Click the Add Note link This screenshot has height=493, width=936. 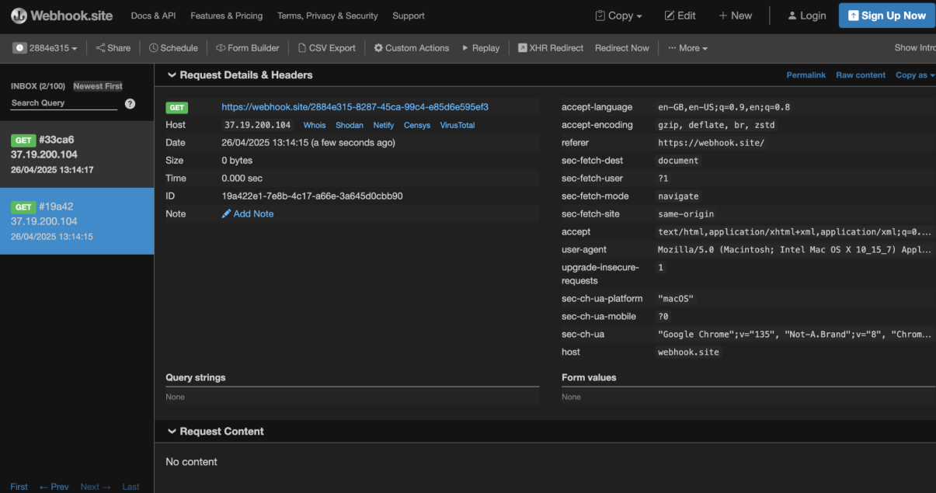[x=254, y=214]
